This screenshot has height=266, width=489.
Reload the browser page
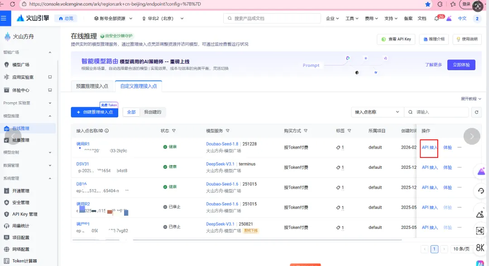tap(13, 4)
